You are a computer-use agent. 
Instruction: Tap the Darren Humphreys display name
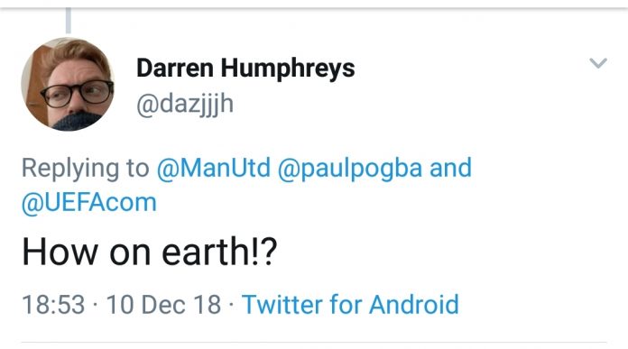point(245,68)
